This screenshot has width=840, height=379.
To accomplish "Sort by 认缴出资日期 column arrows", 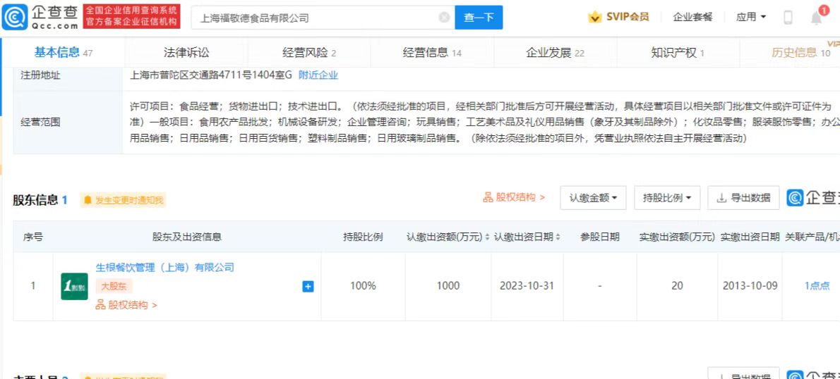I will click(558, 237).
